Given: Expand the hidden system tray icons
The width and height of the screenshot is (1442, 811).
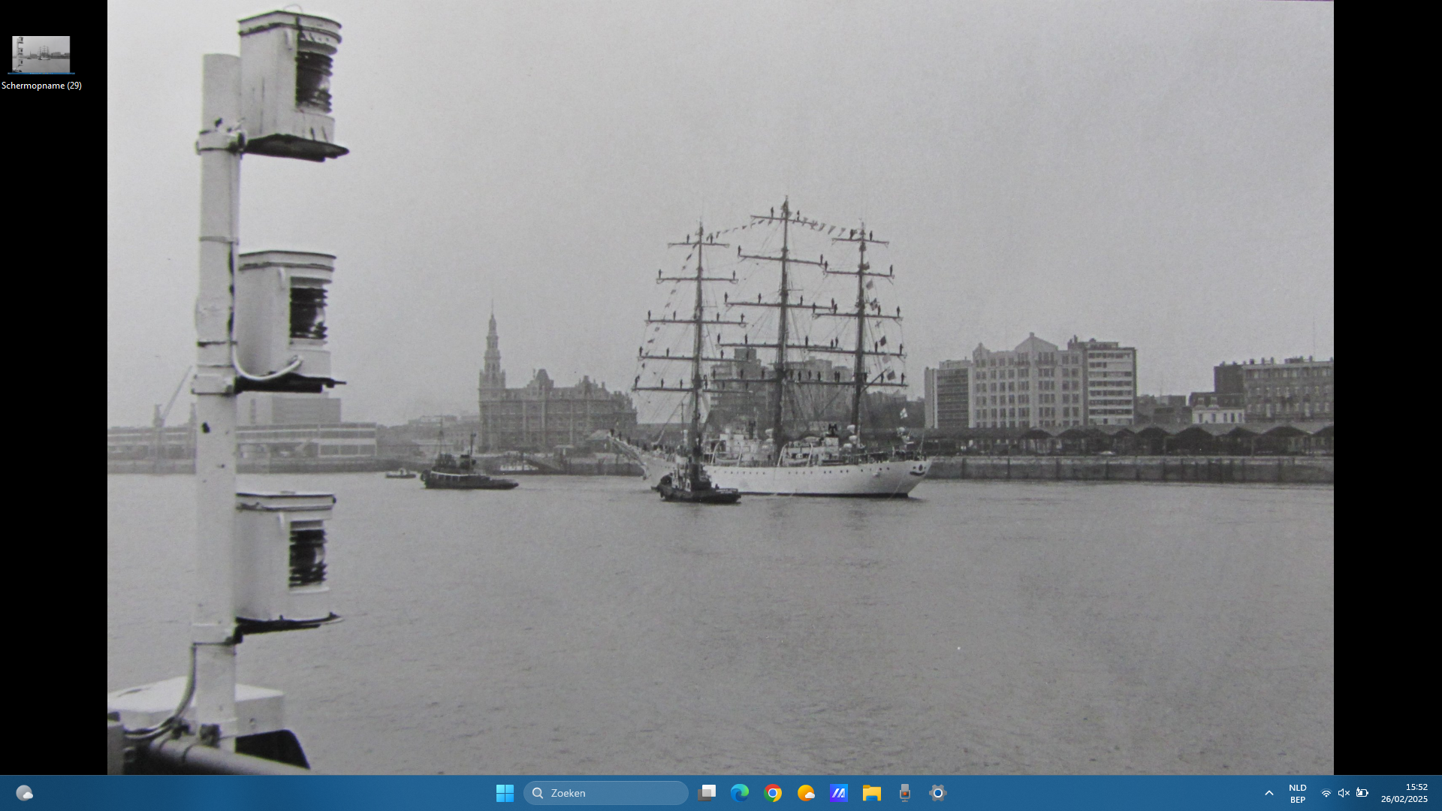Looking at the screenshot, I should click(1269, 793).
